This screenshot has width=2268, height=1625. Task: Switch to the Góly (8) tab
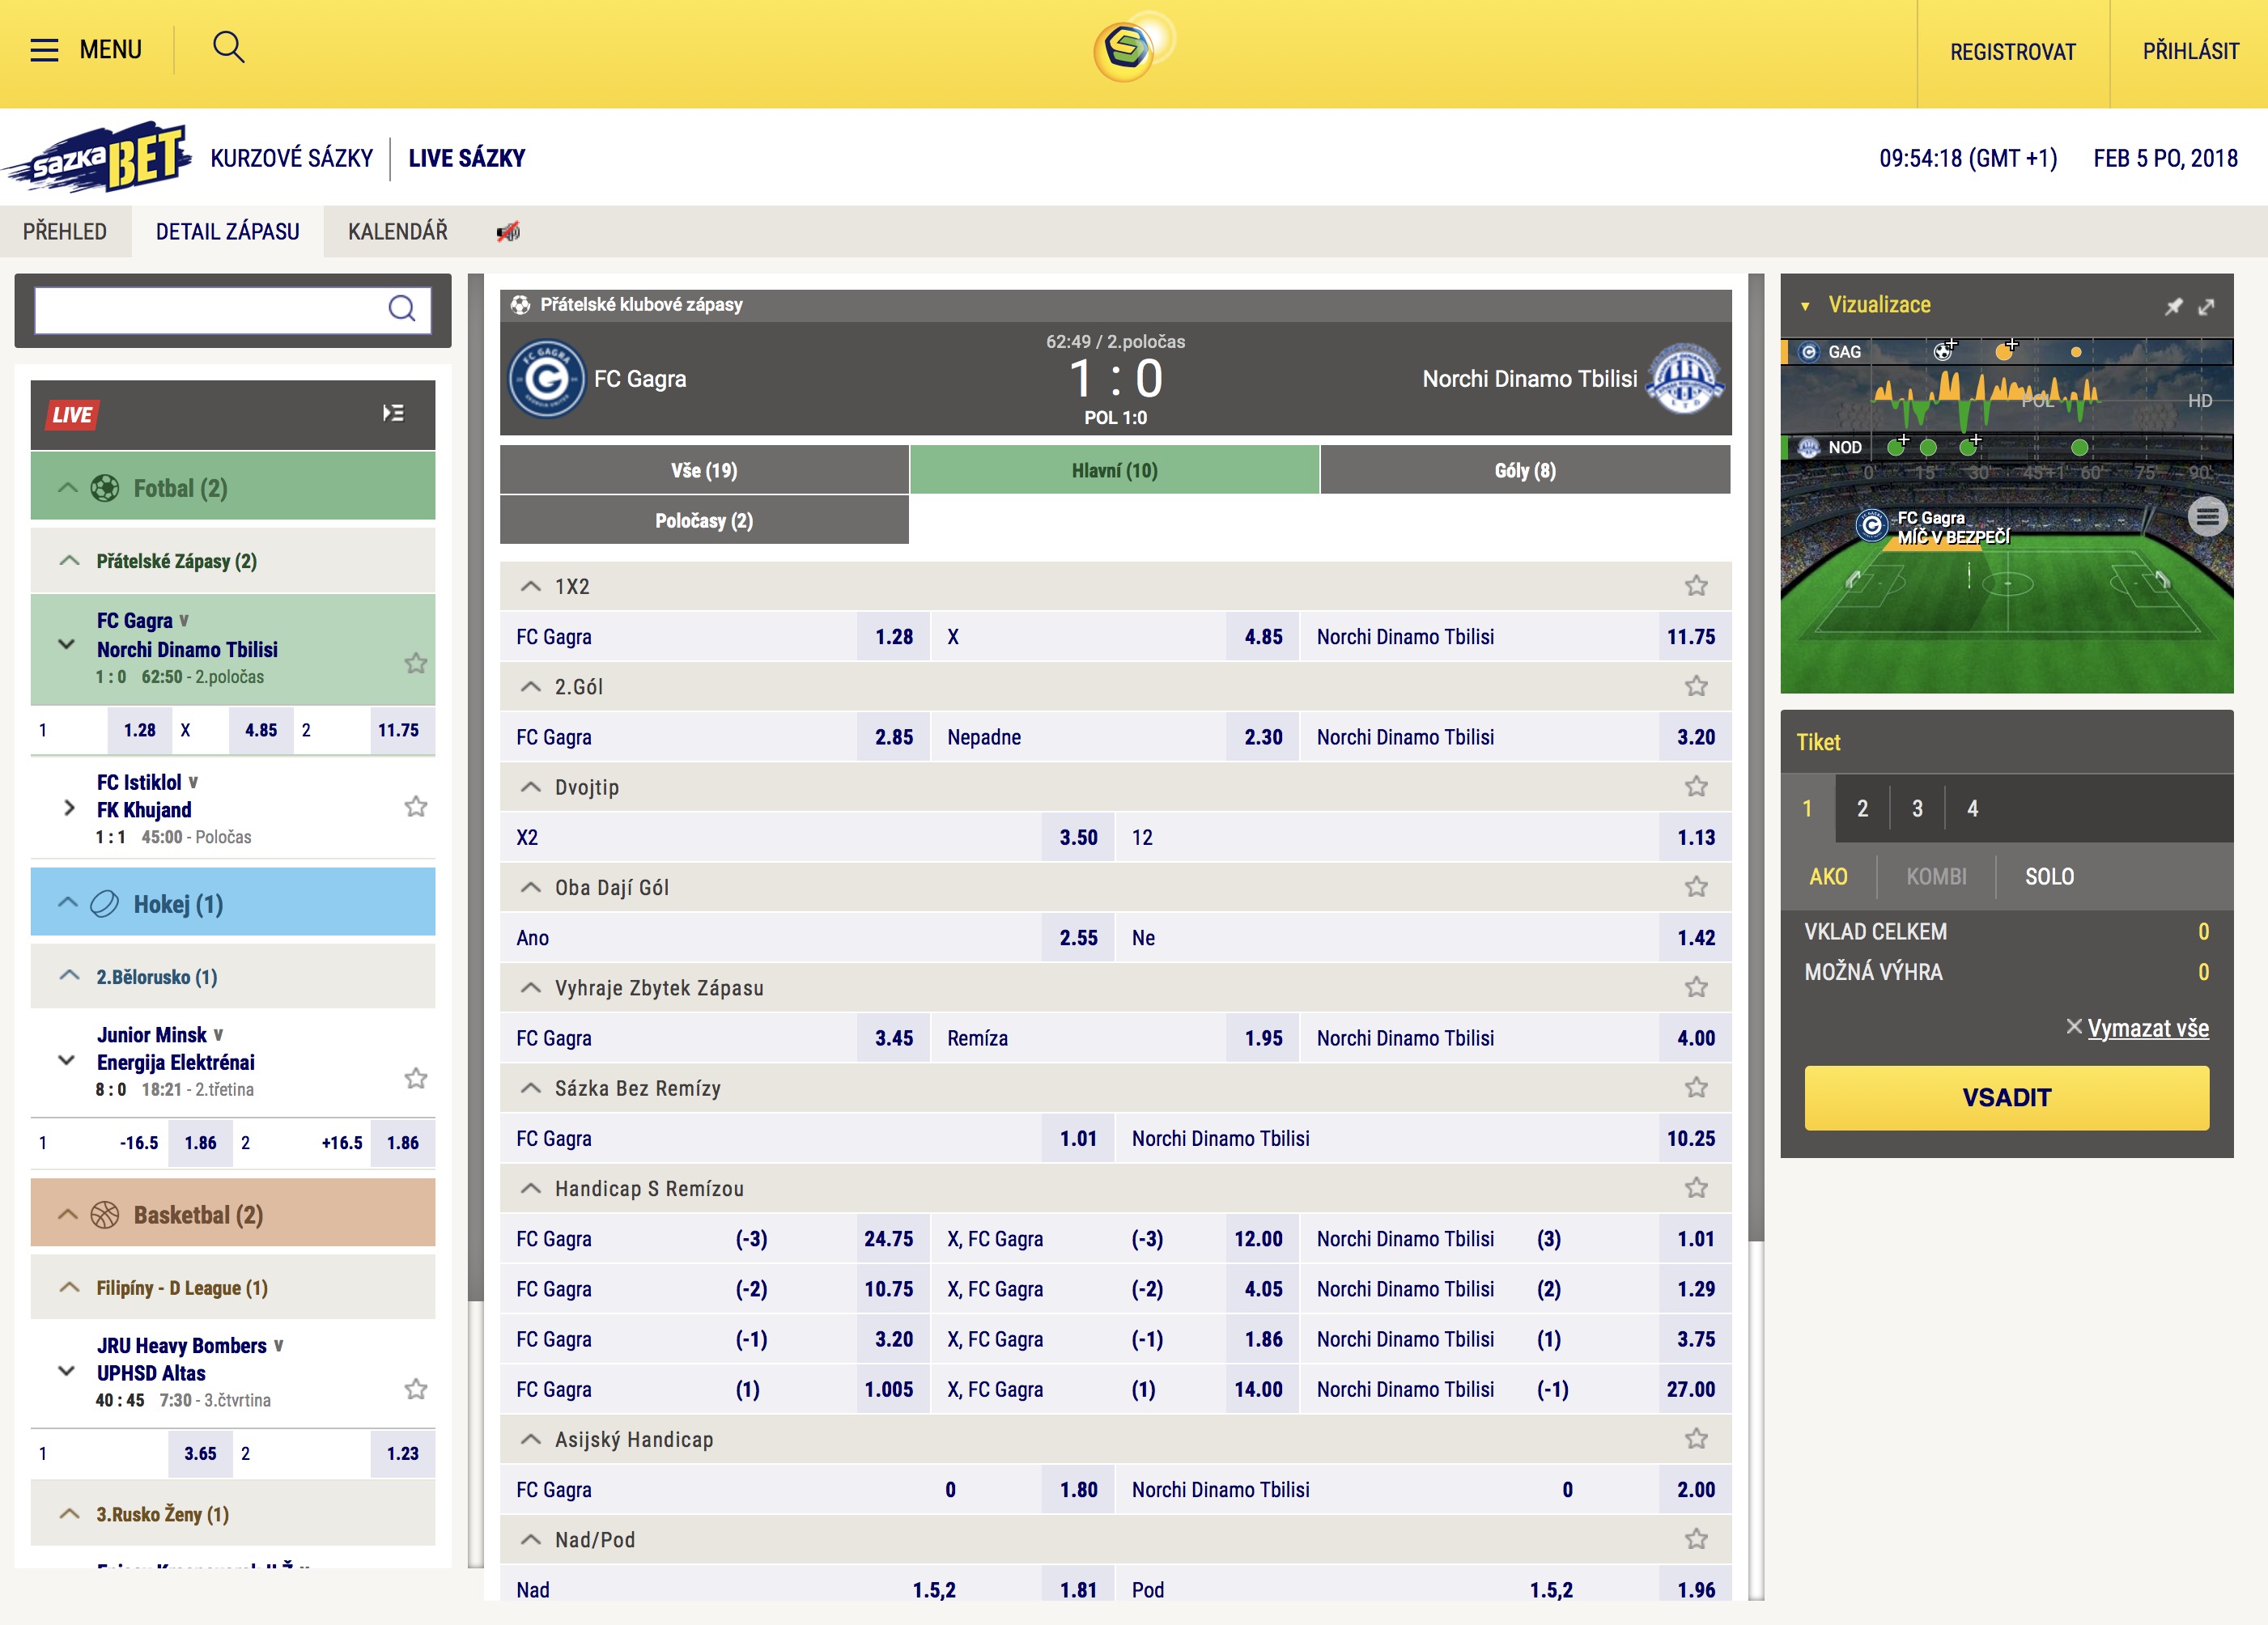[x=1524, y=470]
